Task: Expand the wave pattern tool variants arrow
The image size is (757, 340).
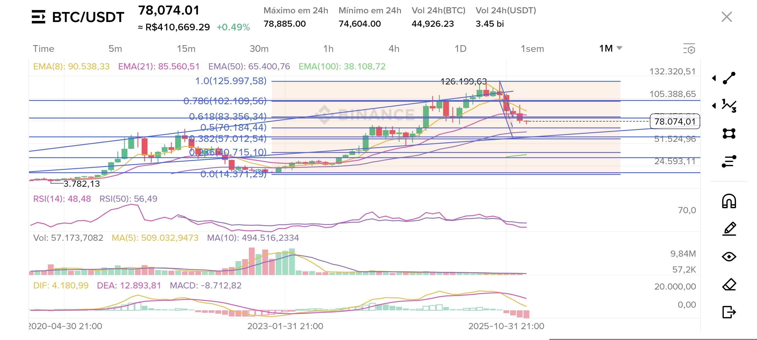Action: [714, 106]
